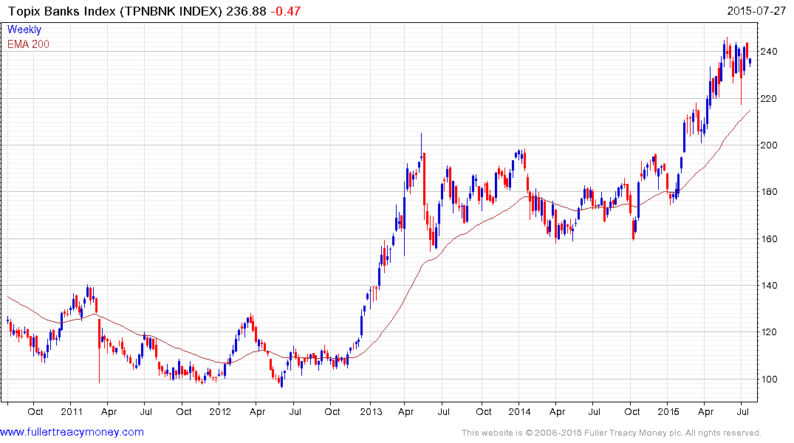Viewport: 794px width, 443px height.
Task: Select the 160 price level label
Action: 773,239
